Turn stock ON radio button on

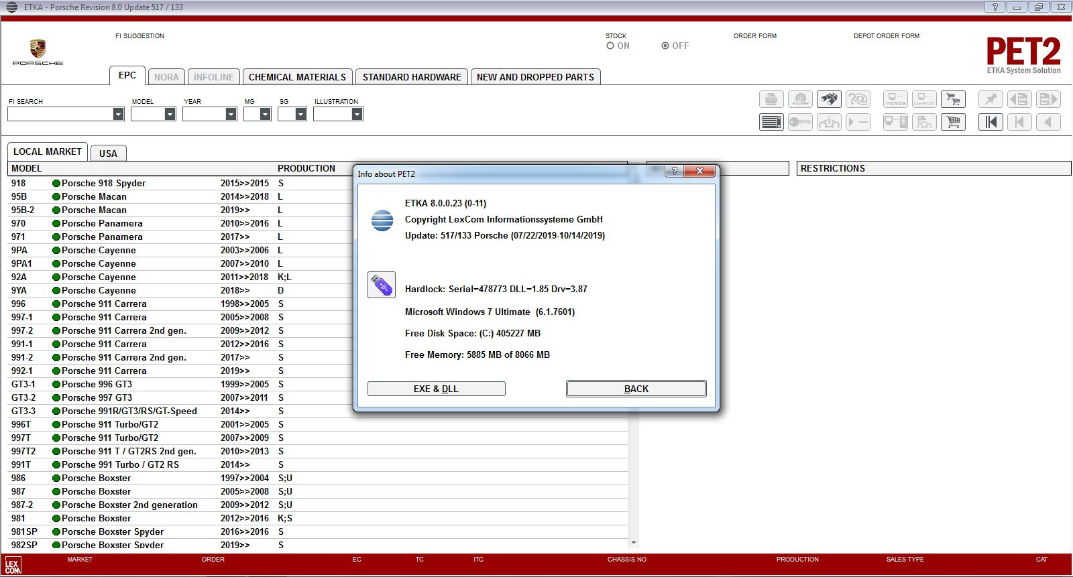[x=610, y=46]
